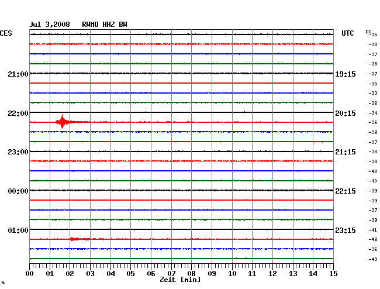
Task: Click minute axis tick label "12"
Action: click(272, 274)
